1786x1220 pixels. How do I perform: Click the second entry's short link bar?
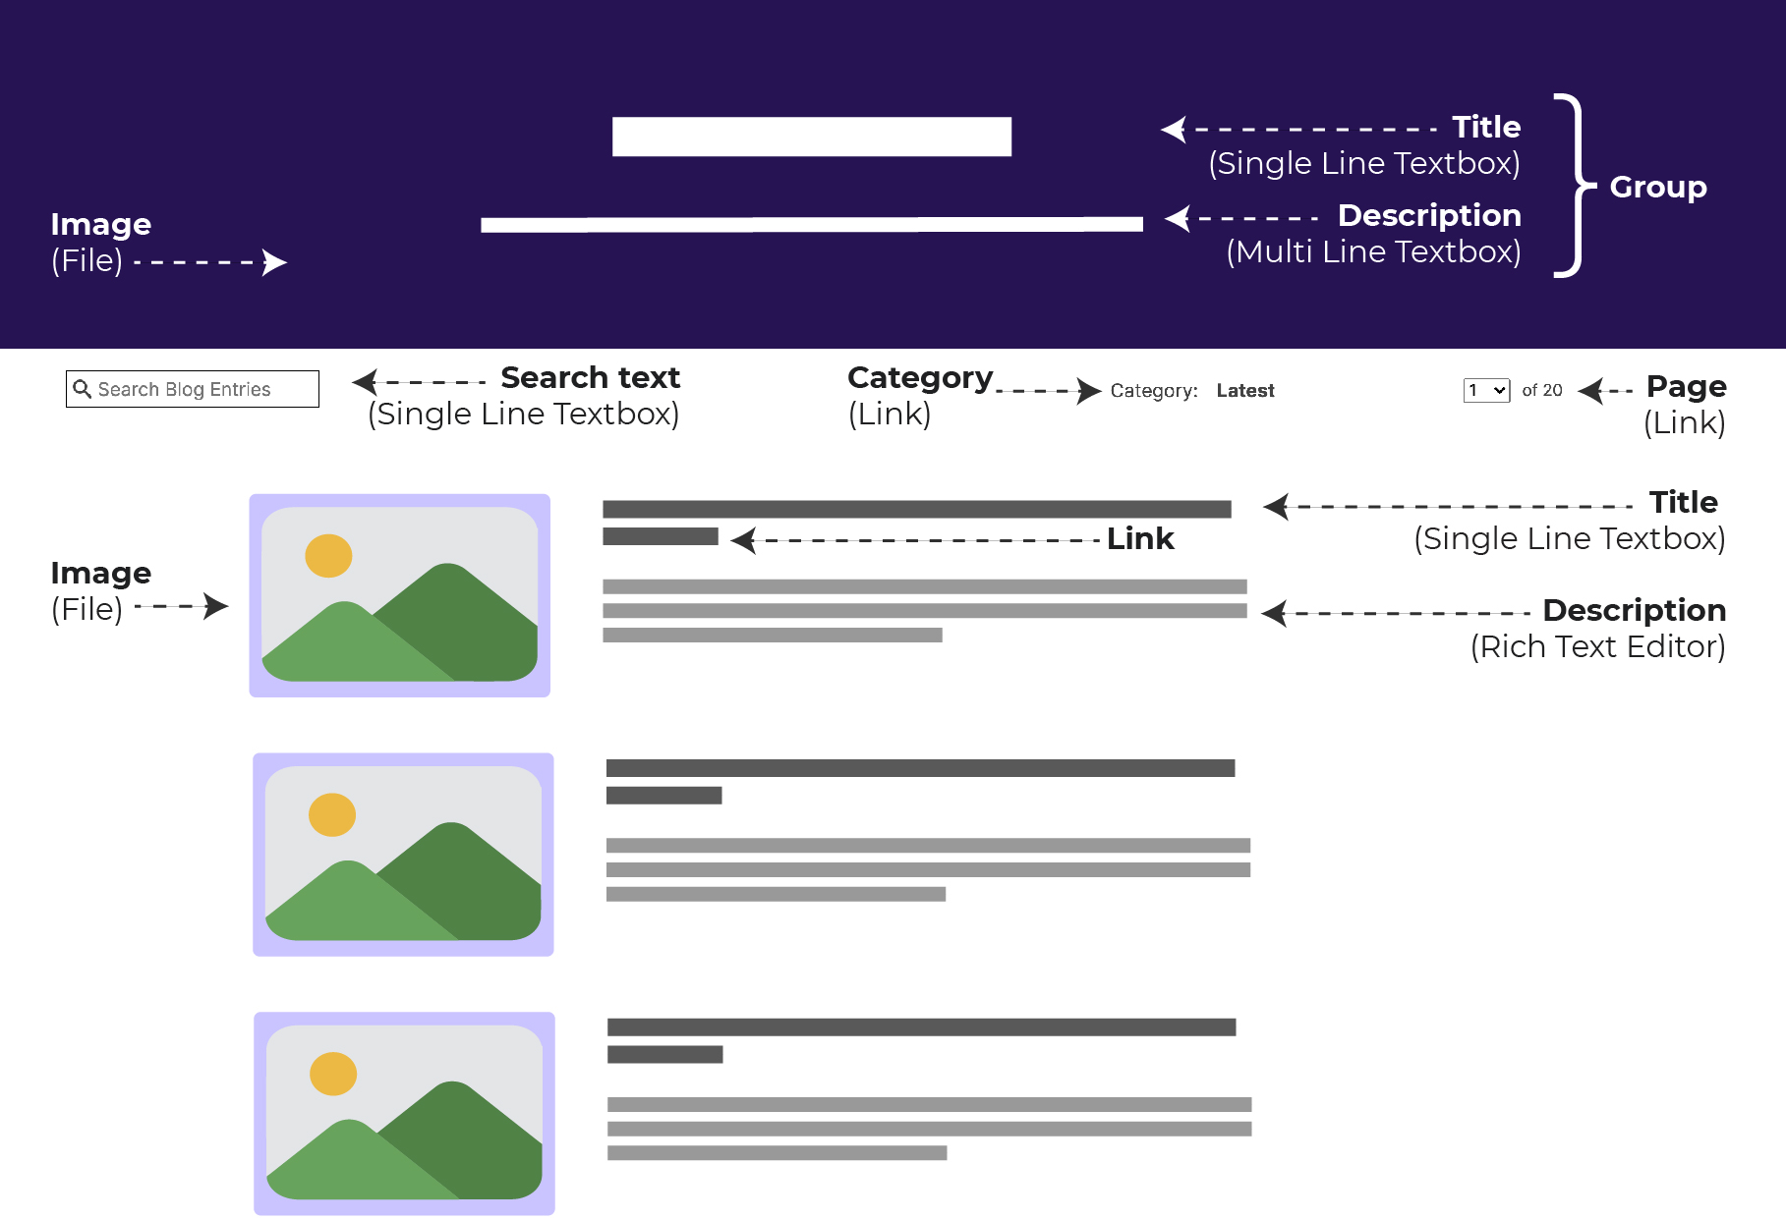[x=664, y=796]
